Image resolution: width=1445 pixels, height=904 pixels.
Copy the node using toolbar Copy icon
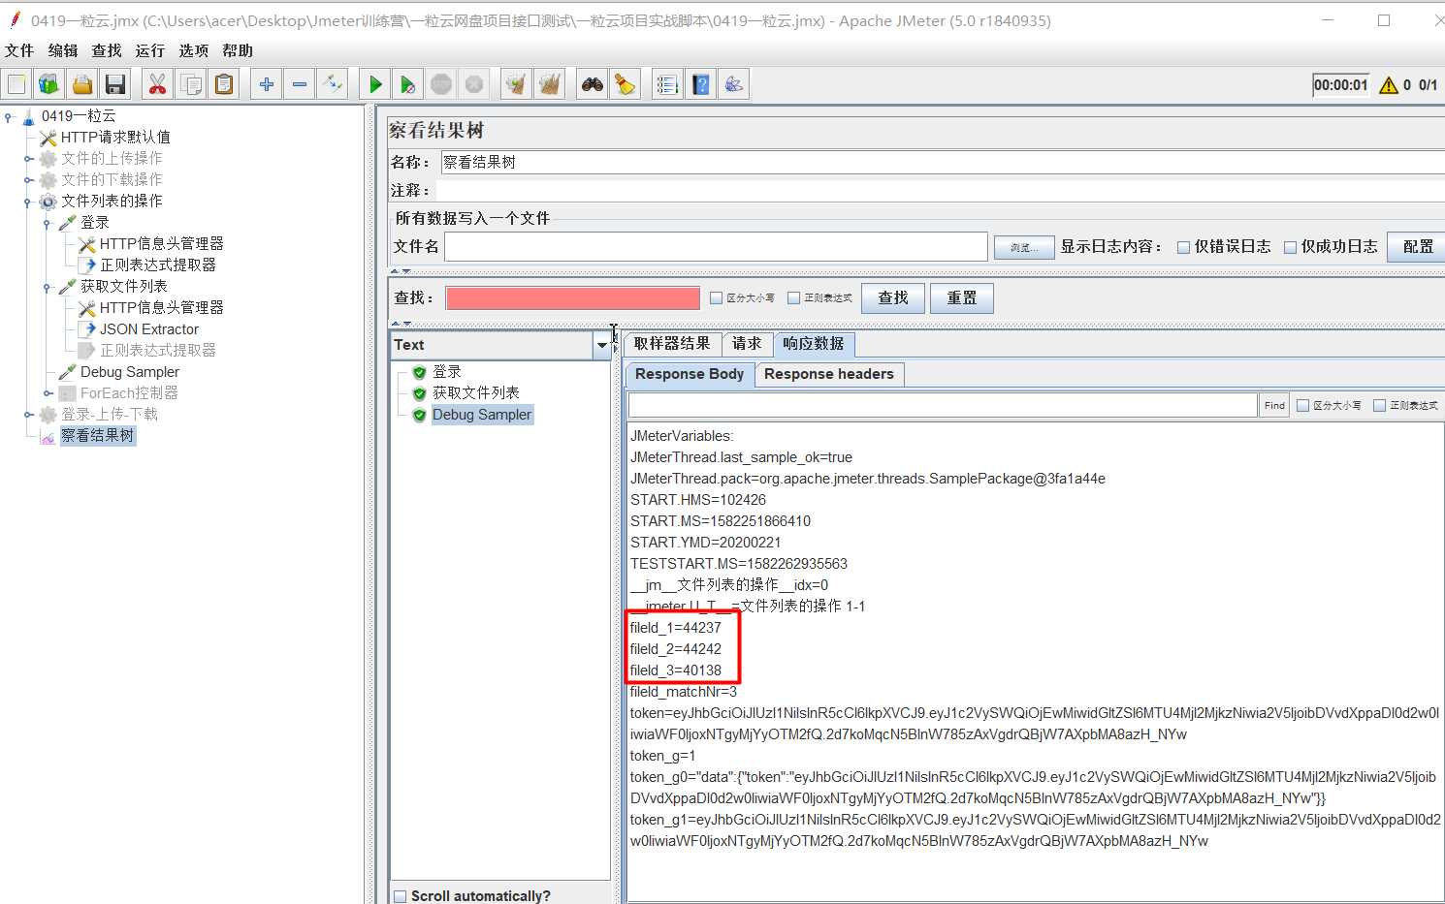[191, 84]
